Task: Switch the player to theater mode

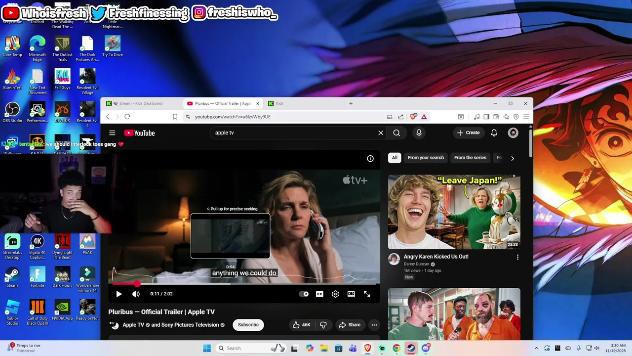Action: [351, 294]
